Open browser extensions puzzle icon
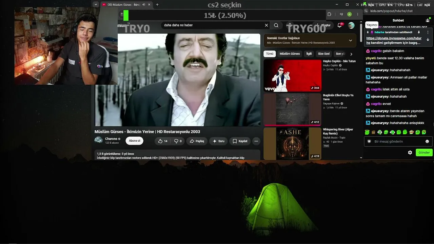This screenshot has height=244, width=434. point(329,14)
